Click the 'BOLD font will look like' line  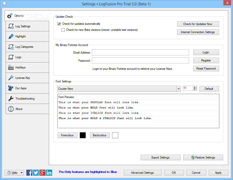click(x=138, y=108)
